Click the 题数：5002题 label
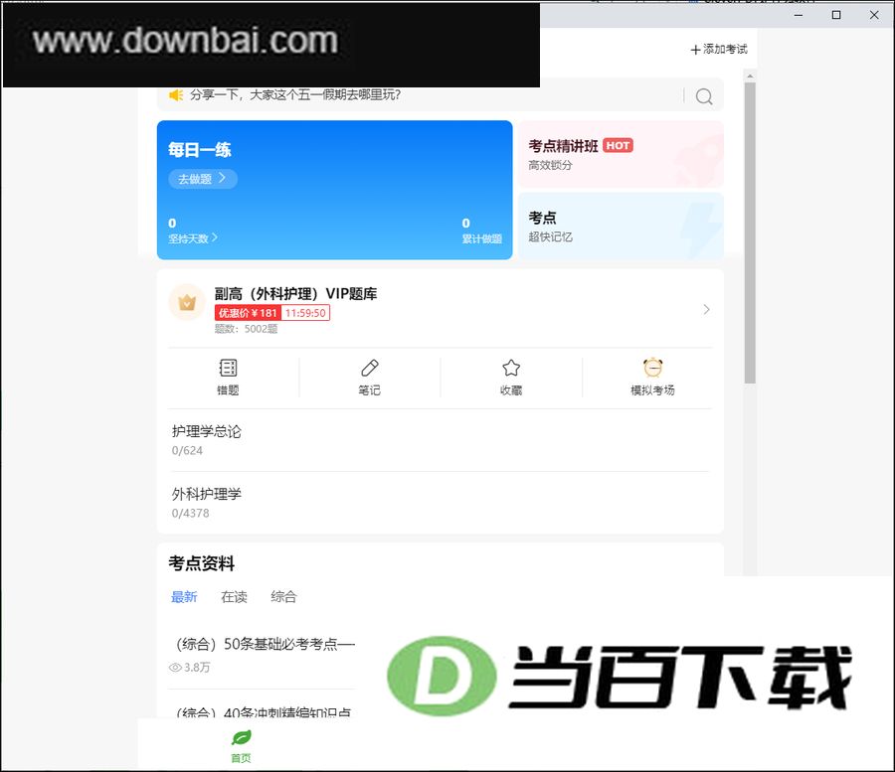The height and width of the screenshot is (772, 895). point(246,329)
